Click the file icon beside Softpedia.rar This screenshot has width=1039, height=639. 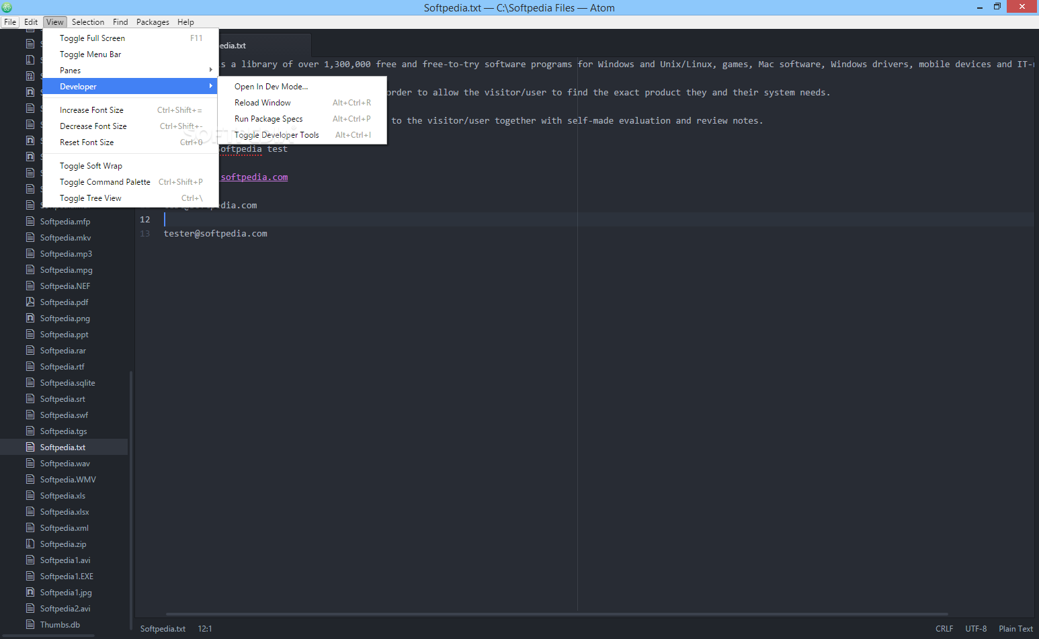30,350
